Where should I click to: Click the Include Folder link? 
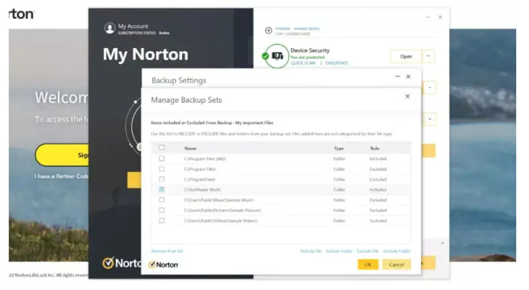[x=339, y=251]
